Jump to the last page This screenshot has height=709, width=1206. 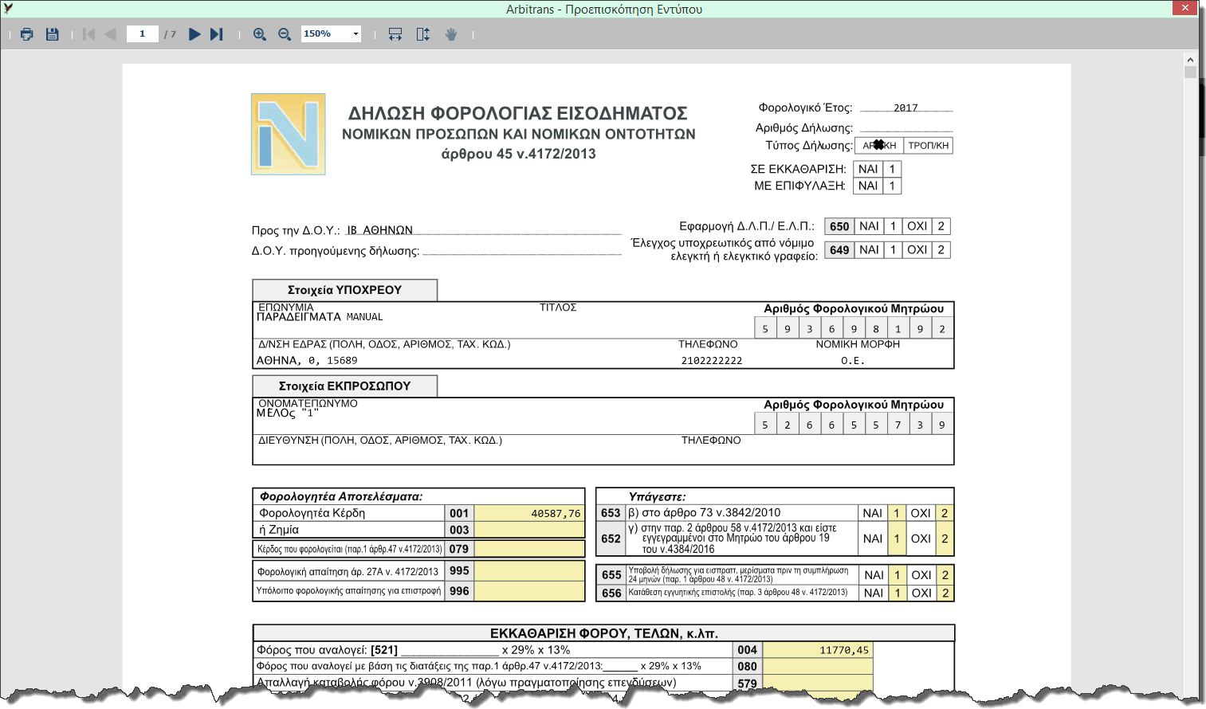tap(216, 34)
